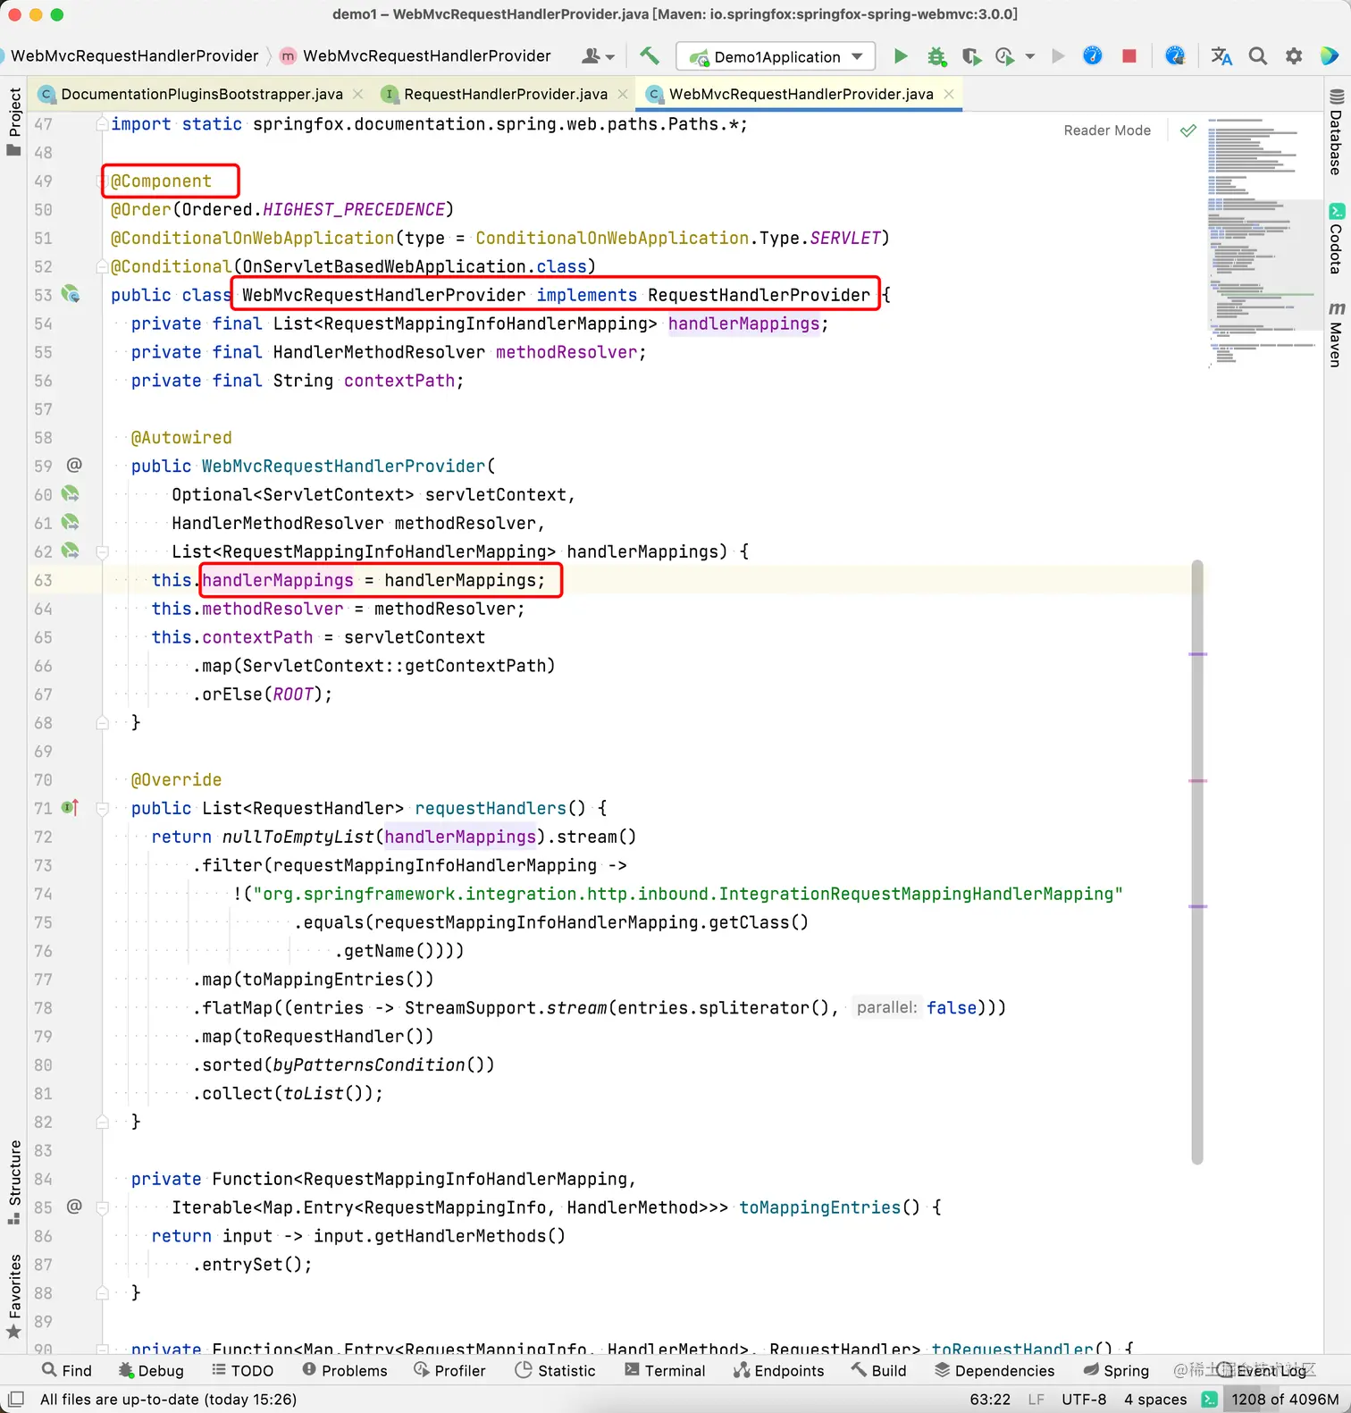Viewport: 1351px width, 1413px height.
Task: Click the Spring bean gutter icon on line 60
Action: [x=71, y=493]
